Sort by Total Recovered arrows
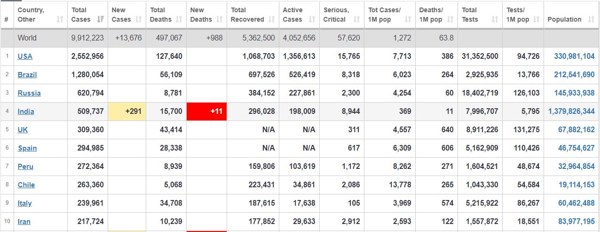The width and height of the screenshot is (600, 232). pyautogui.click(x=271, y=19)
